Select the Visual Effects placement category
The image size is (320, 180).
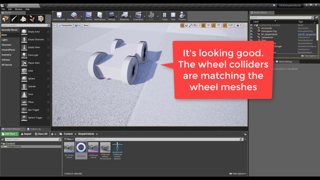(8, 50)
